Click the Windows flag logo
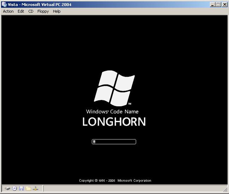Viewport: 229px width, 194px height. coord(114,88)
